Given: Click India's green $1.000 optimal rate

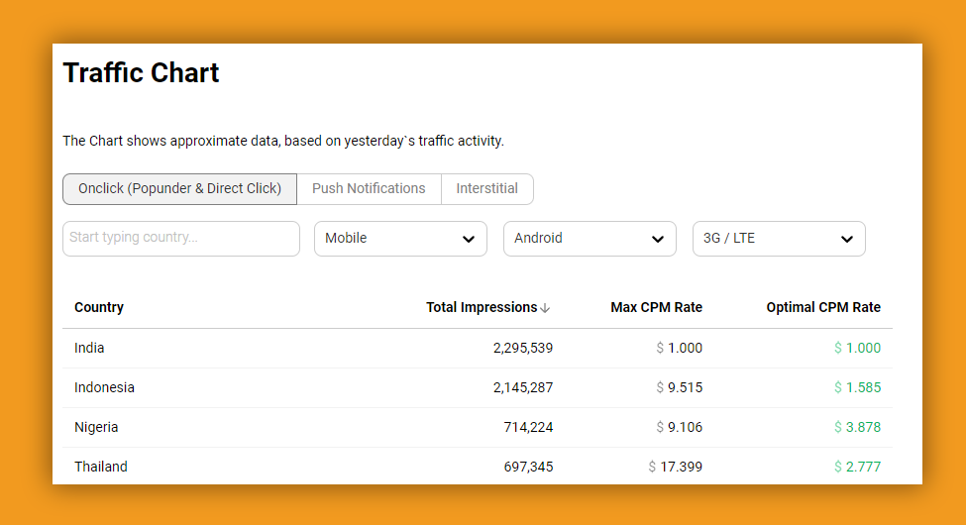Looking at the screenshot, I should (x=857, y=348).
